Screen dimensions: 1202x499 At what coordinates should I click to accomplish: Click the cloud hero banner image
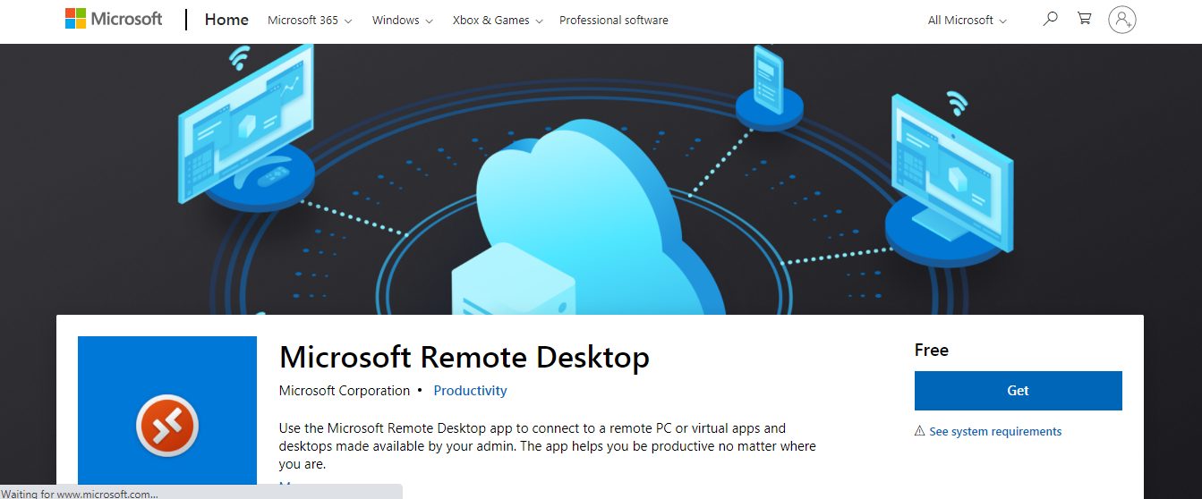click(x=601, y=179)
